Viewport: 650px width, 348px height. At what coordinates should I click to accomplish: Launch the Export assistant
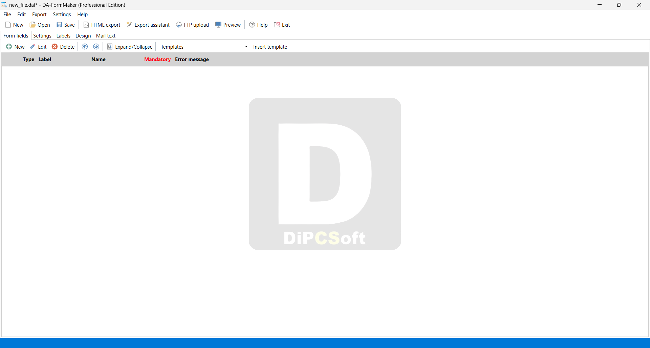pos(148,25)
